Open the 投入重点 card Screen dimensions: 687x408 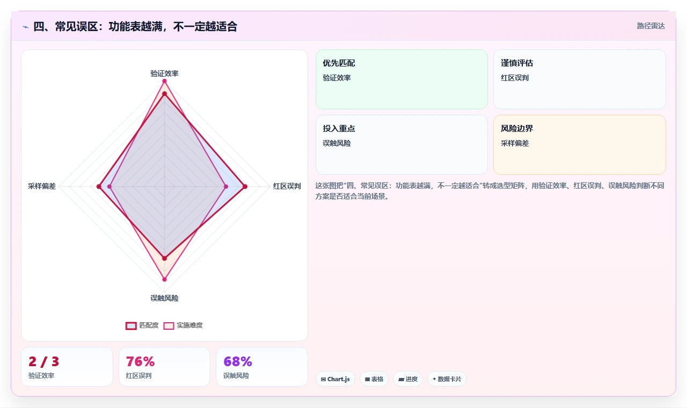click(x=401, y=145)
